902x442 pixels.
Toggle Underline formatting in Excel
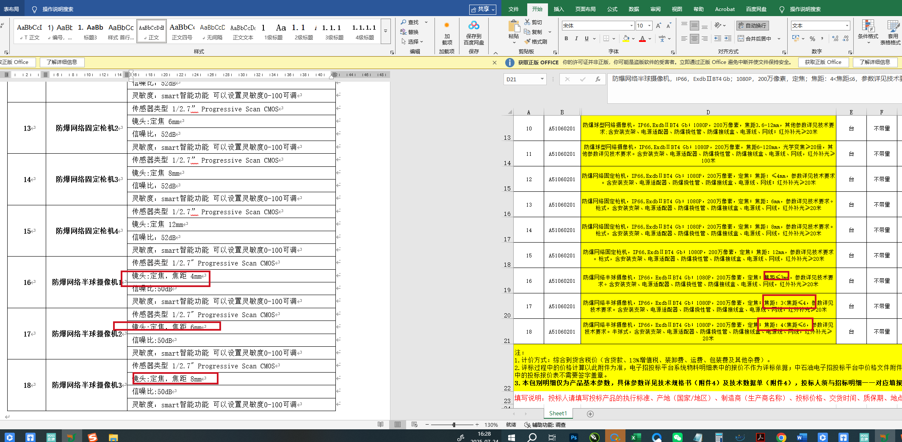click(587, 39)
